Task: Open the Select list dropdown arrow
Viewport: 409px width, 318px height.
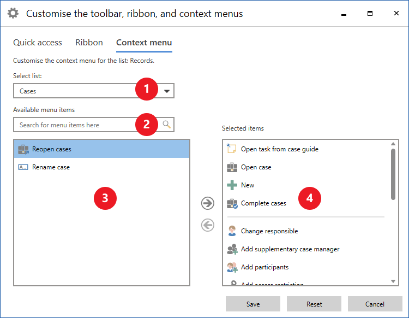Action: 167,91
